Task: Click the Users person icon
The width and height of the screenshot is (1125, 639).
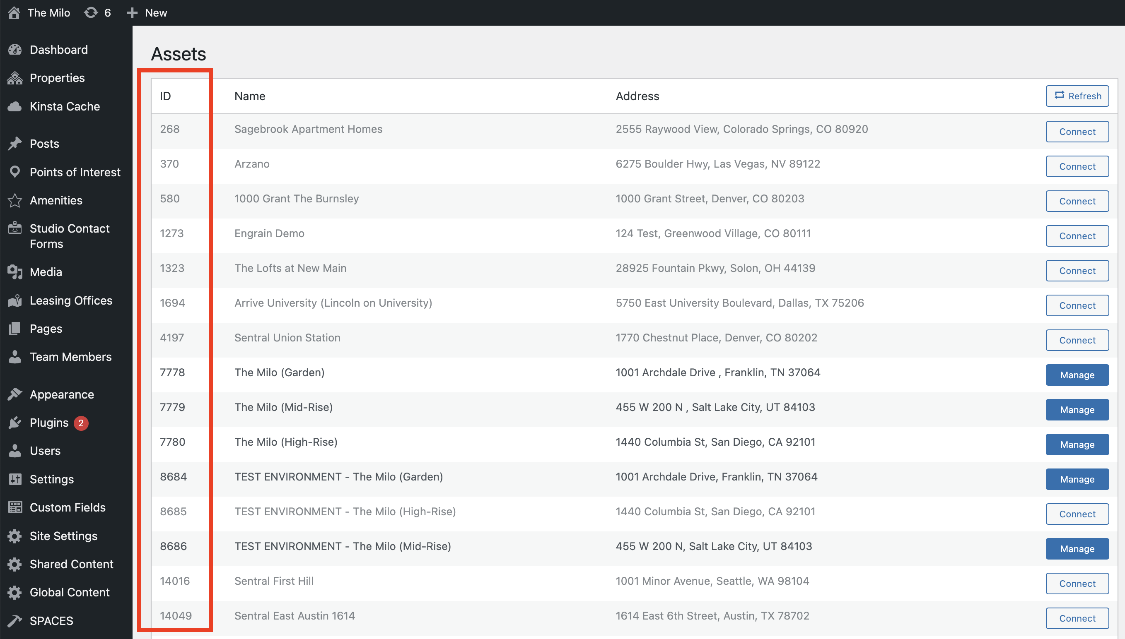Action: point(15,451)
